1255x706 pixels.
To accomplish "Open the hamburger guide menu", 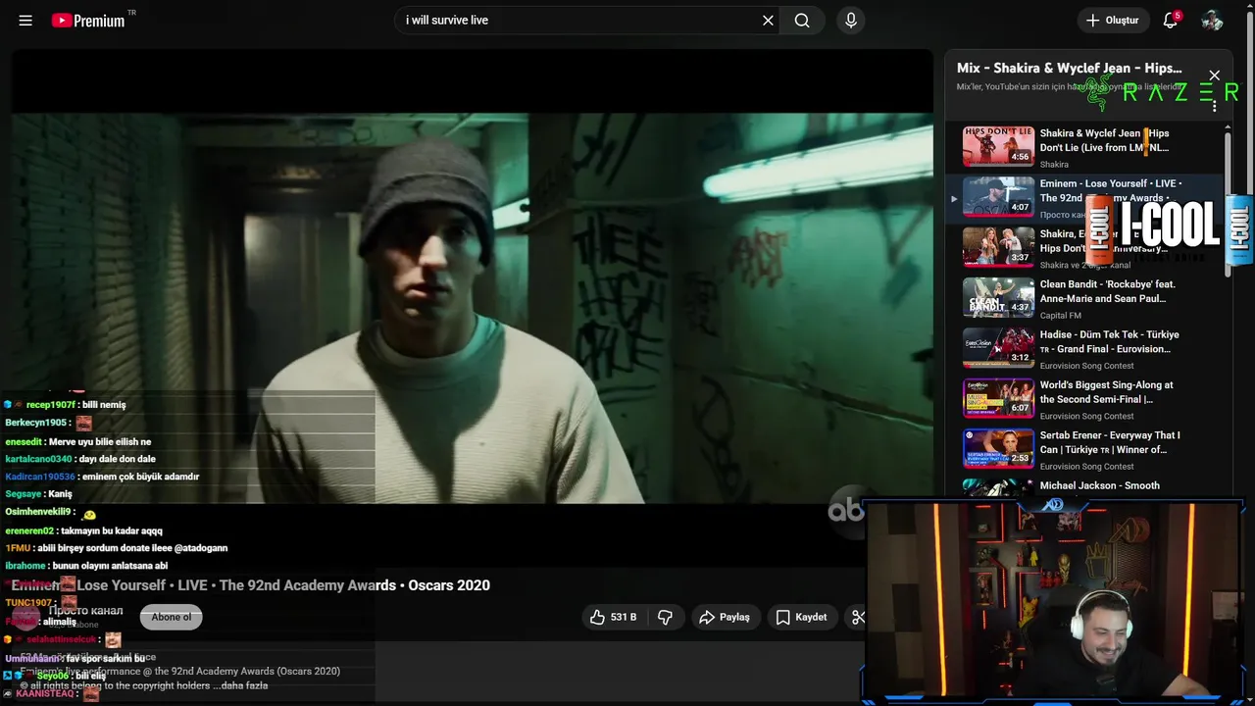I will (25, 21).
